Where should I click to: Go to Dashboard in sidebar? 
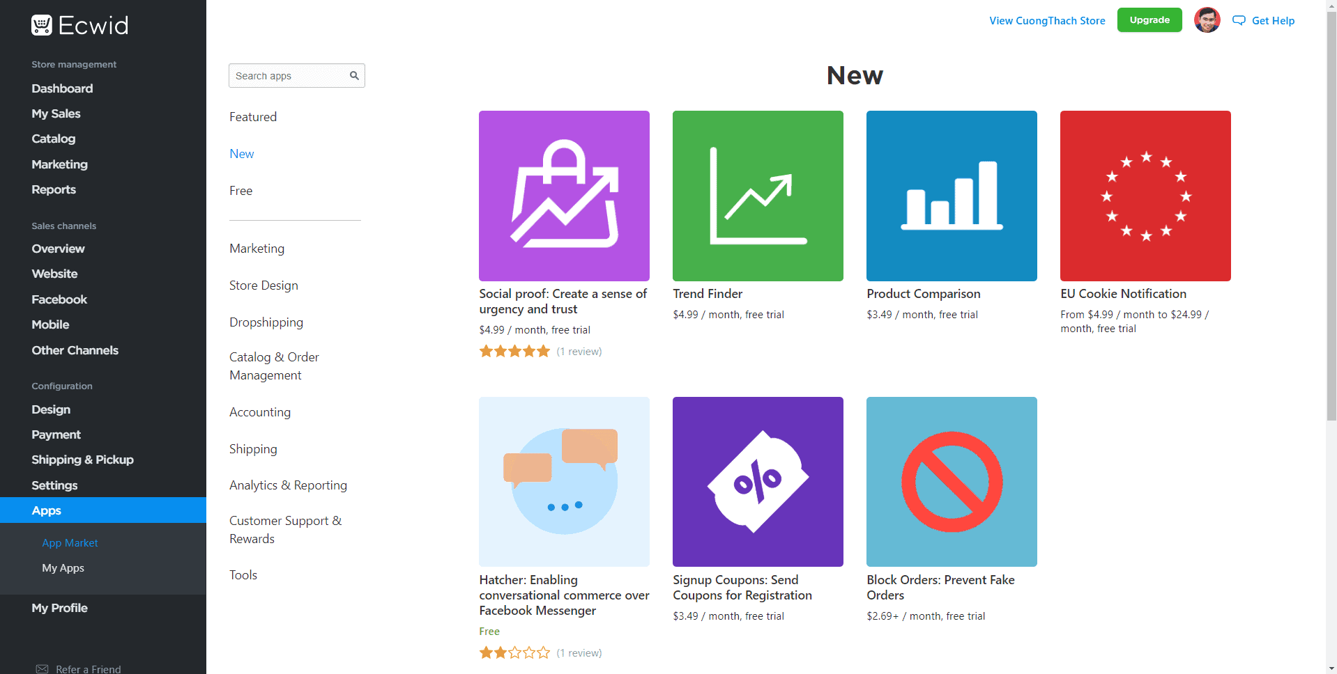[62, 88]
